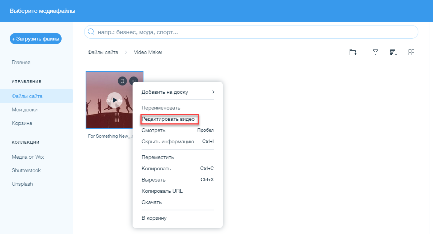Click the three-dots icon on video thumbnail
The height and width of the screenshot is (234, 433).
[x=134, y=81]
